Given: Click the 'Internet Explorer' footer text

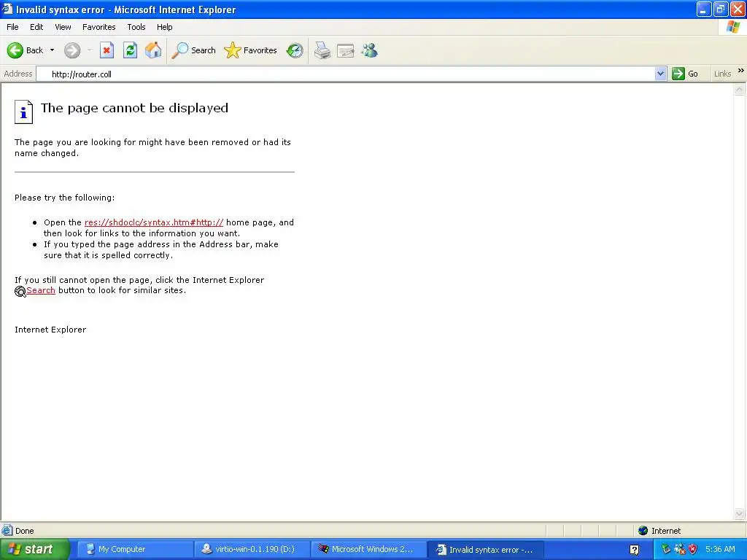Looking at the screenshot, I should pyautogui.click(x=50, y=330).
